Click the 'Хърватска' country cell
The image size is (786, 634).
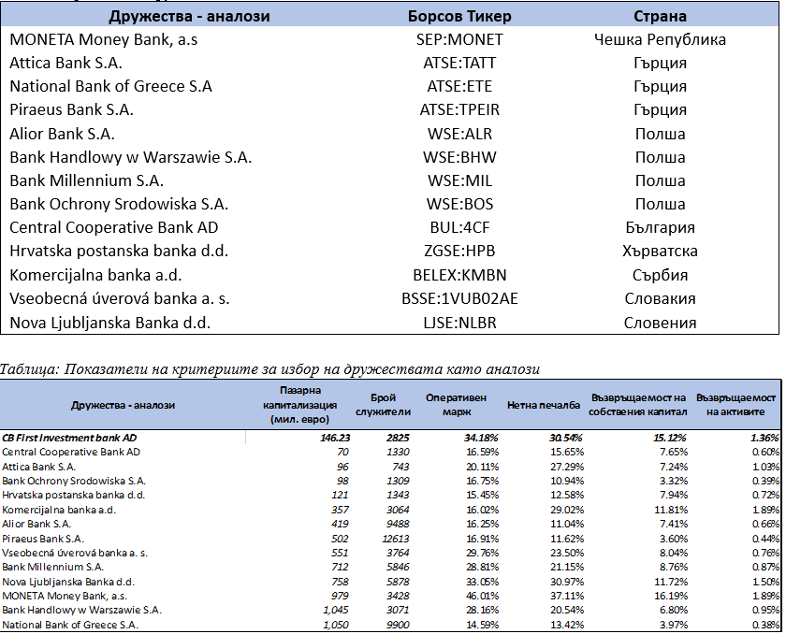[x=660, y=252]
